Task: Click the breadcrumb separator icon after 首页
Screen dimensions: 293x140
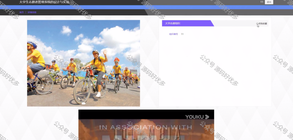Action: (26, 12)
